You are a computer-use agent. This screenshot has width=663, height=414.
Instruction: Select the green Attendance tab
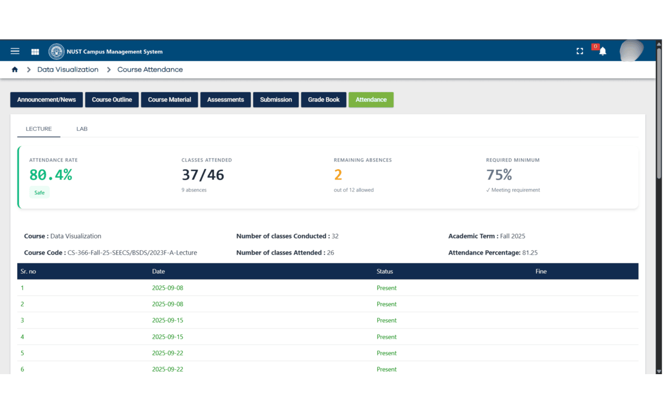[371, 100]
